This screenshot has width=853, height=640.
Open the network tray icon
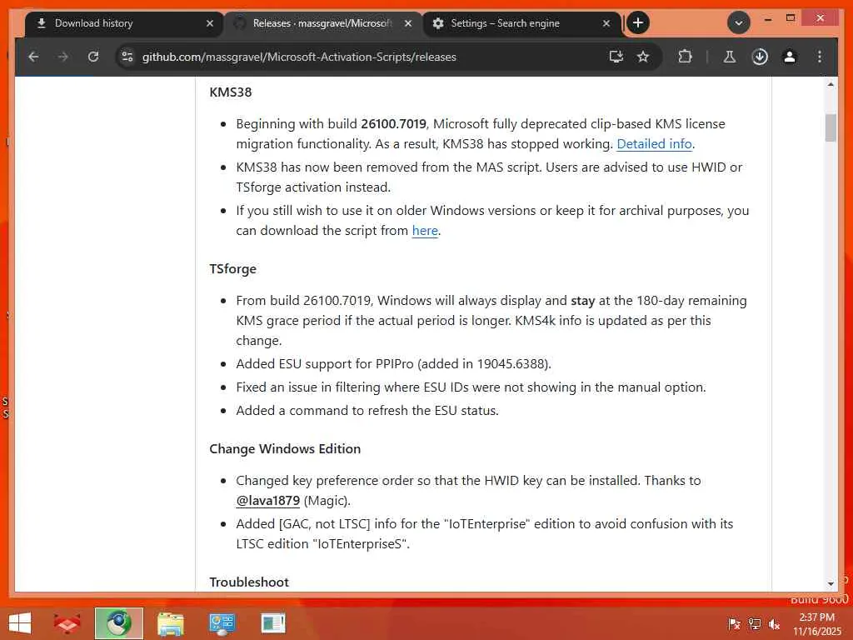[754, 624]
